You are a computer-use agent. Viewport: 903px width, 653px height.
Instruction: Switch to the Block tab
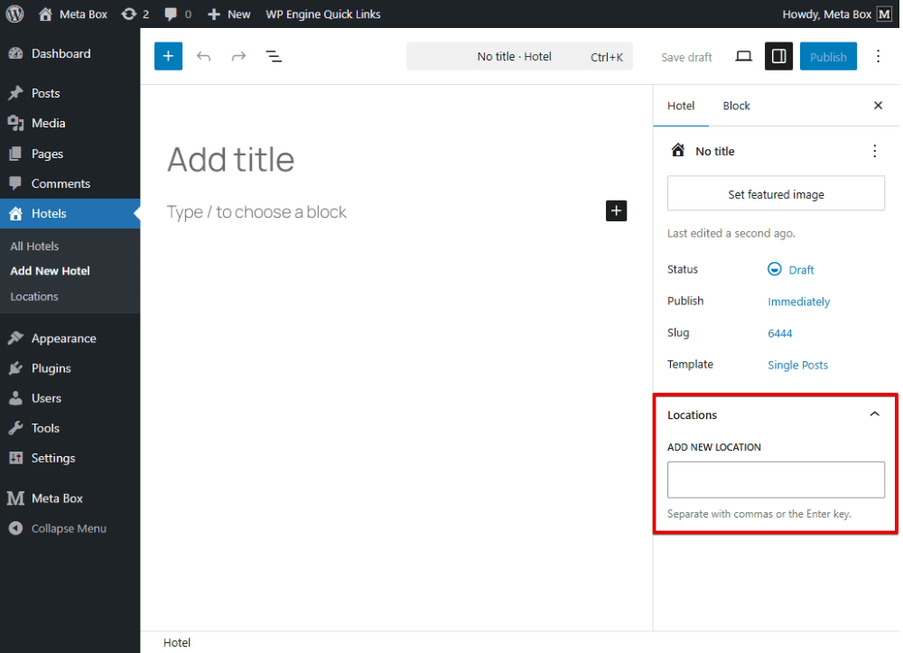(736, 106)
